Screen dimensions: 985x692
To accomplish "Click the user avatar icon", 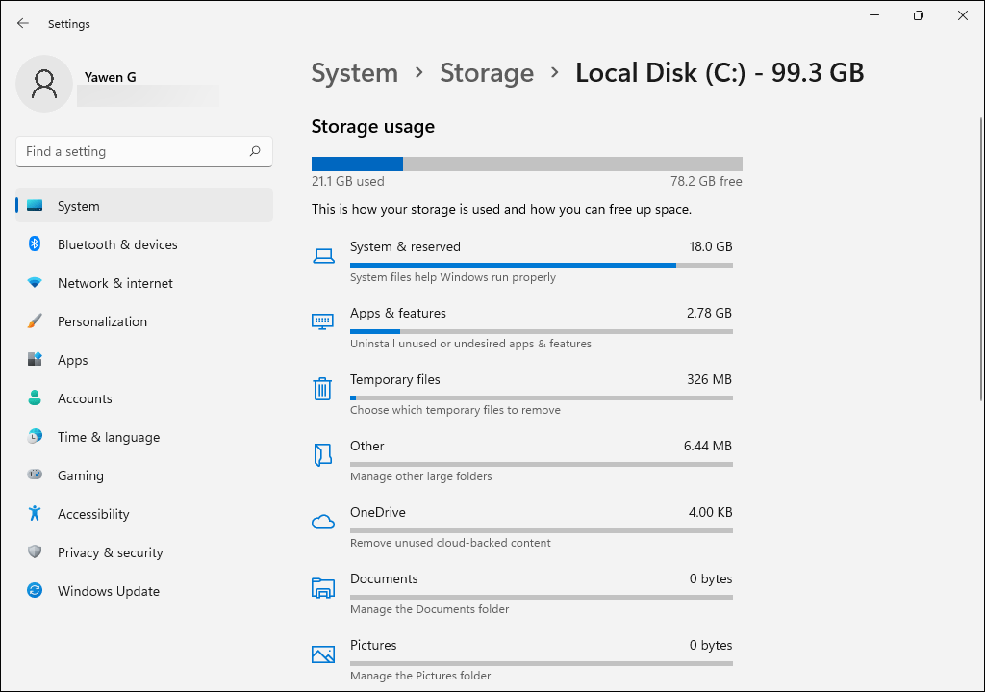I will (44, 84).
